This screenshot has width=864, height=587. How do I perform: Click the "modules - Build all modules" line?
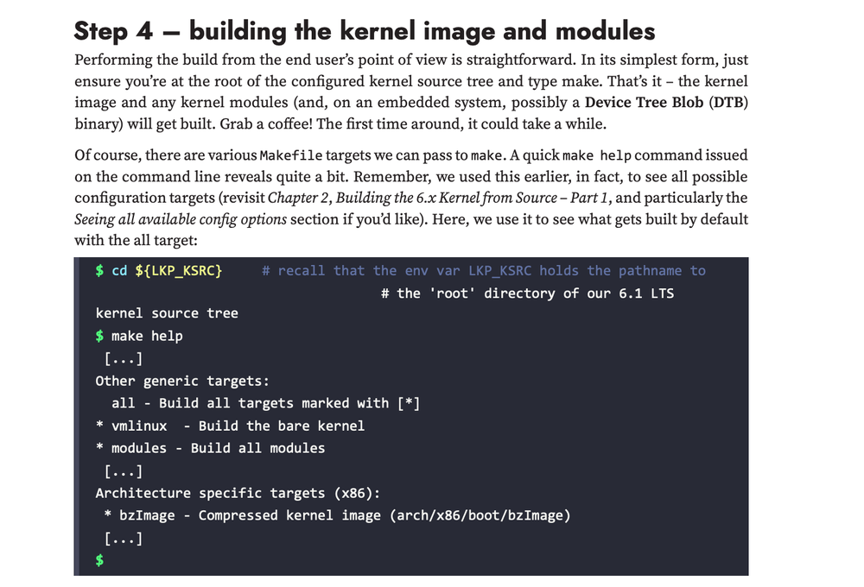click(x=210, y=448)
